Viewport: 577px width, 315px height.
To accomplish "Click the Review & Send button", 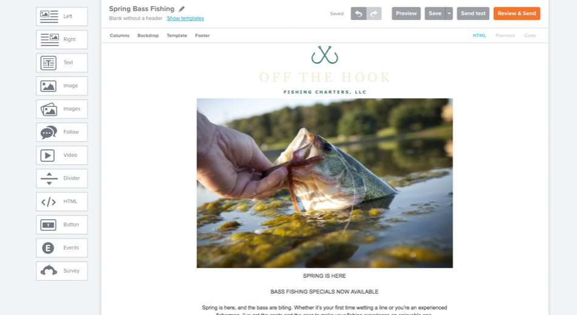I will (x=517, y=13).
